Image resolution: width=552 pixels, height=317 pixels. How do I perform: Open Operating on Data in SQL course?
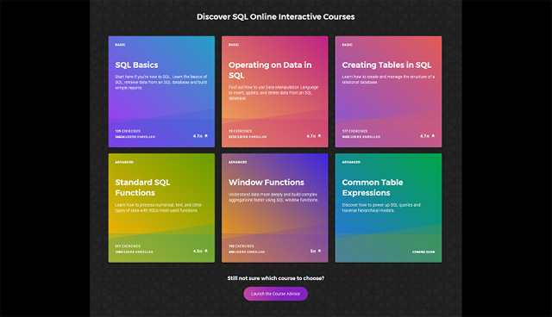click(274, 91)
